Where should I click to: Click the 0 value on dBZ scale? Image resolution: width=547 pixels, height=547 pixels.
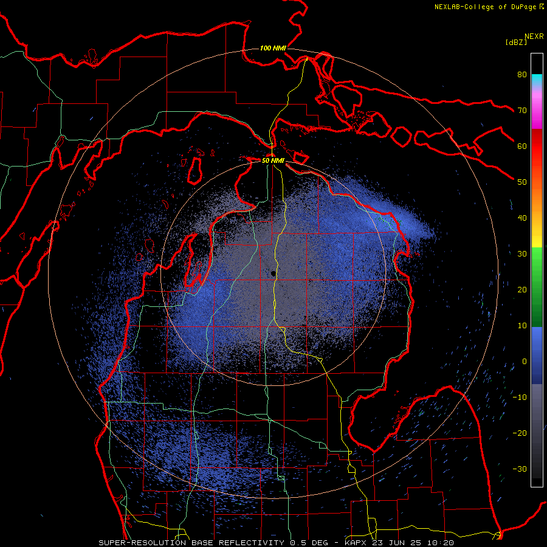(525, 362)
